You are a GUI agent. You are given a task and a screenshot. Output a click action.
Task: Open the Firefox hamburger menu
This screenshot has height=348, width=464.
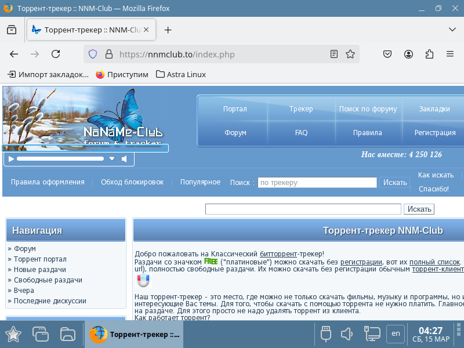point(450,54)
